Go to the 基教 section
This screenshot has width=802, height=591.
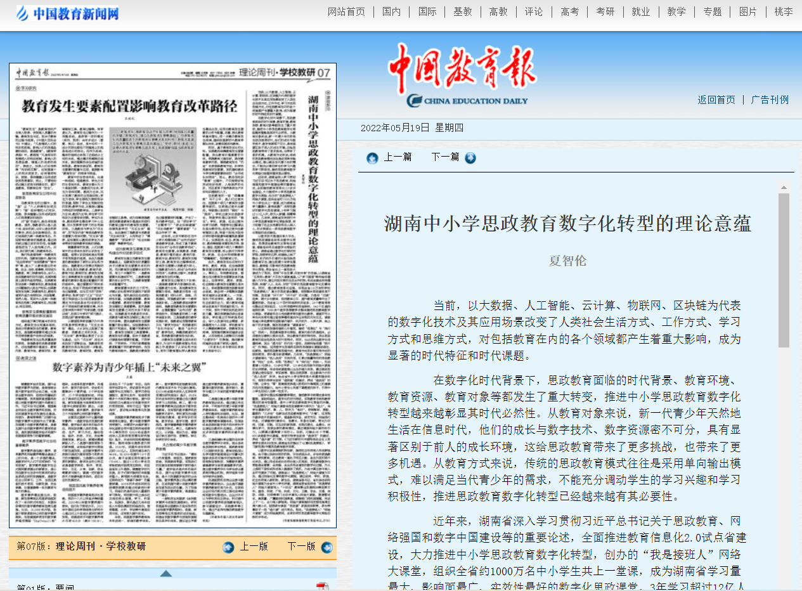(x=463, y=12)
